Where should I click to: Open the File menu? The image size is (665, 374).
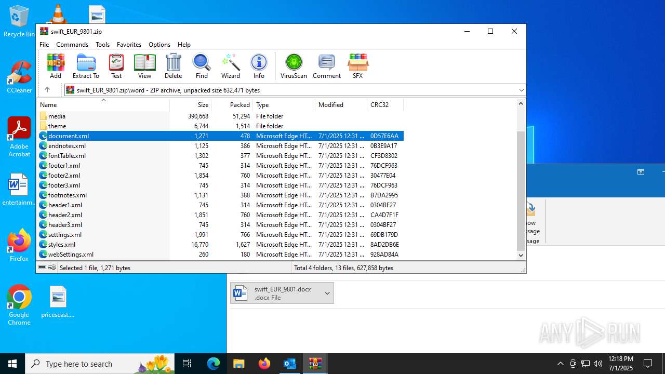point(44,45)
